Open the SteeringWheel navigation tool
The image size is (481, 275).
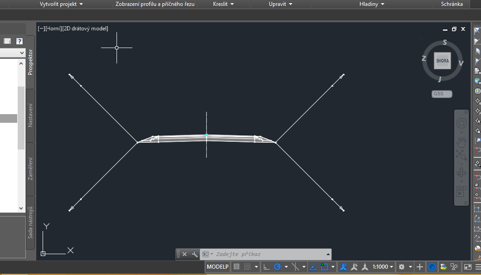click(462, 123)
